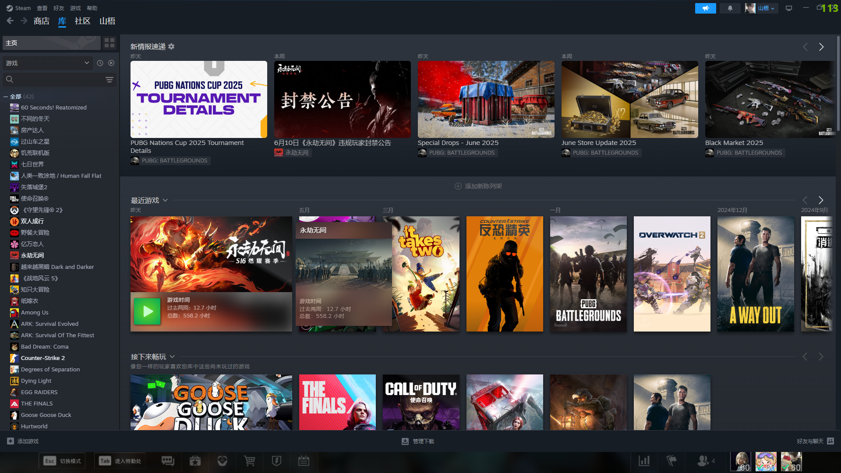Switch to collections grid view icon

click(110, 43)
